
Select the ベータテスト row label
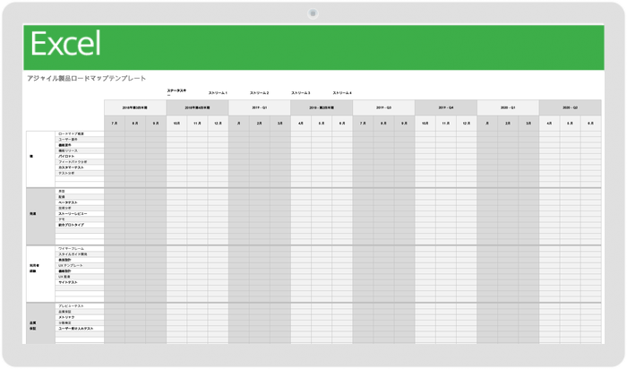point(68,202)
